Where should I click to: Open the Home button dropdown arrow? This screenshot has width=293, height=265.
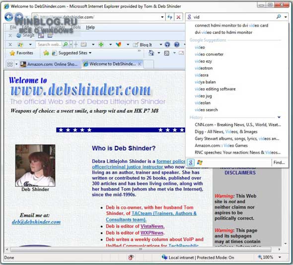(159, 53)
